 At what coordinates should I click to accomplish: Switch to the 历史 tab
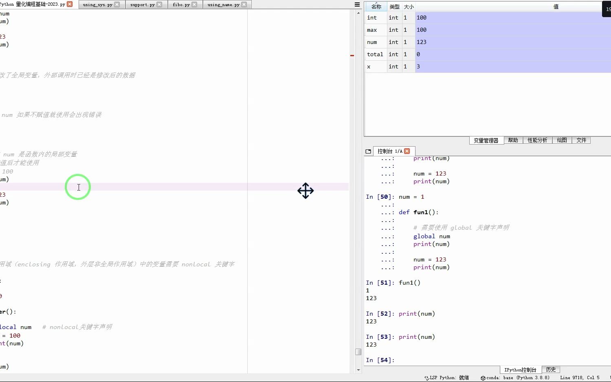coord(551,369)
